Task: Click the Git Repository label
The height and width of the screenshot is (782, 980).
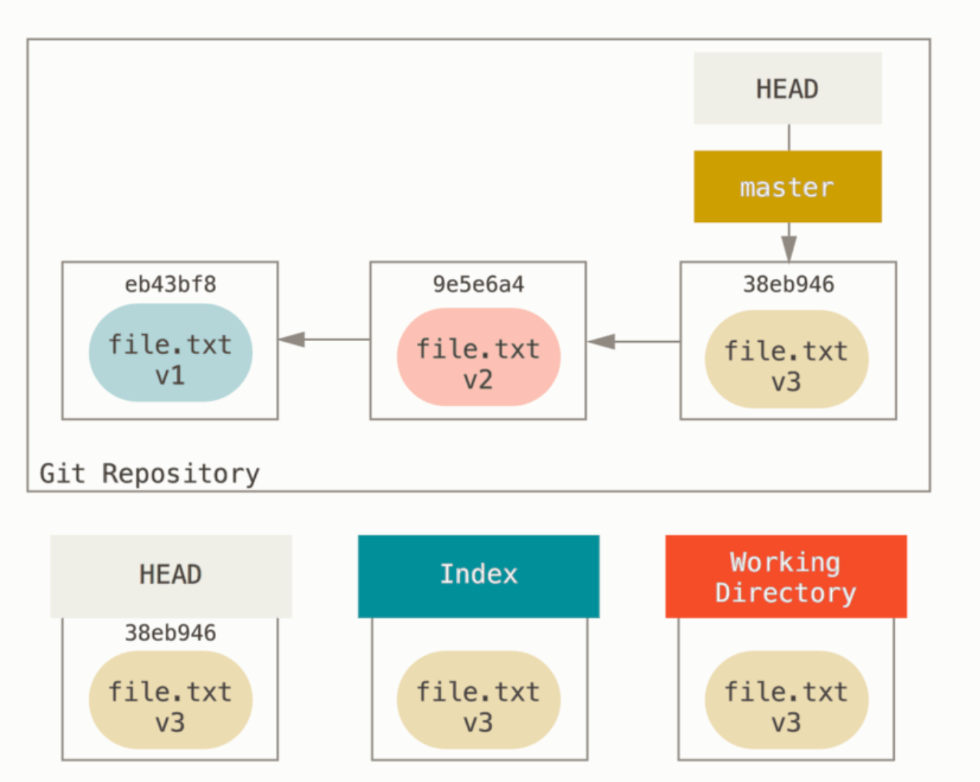Action: point(149,473)
